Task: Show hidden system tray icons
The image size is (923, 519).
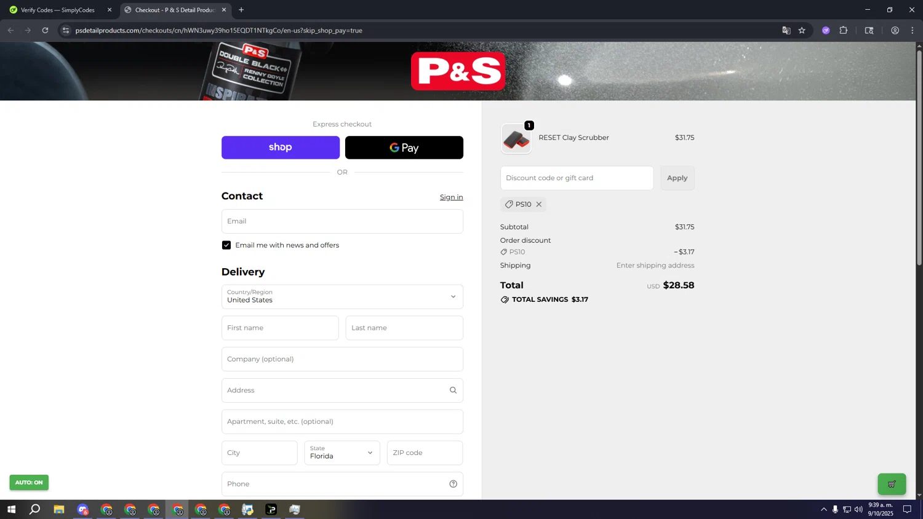Action: [823, 509]
